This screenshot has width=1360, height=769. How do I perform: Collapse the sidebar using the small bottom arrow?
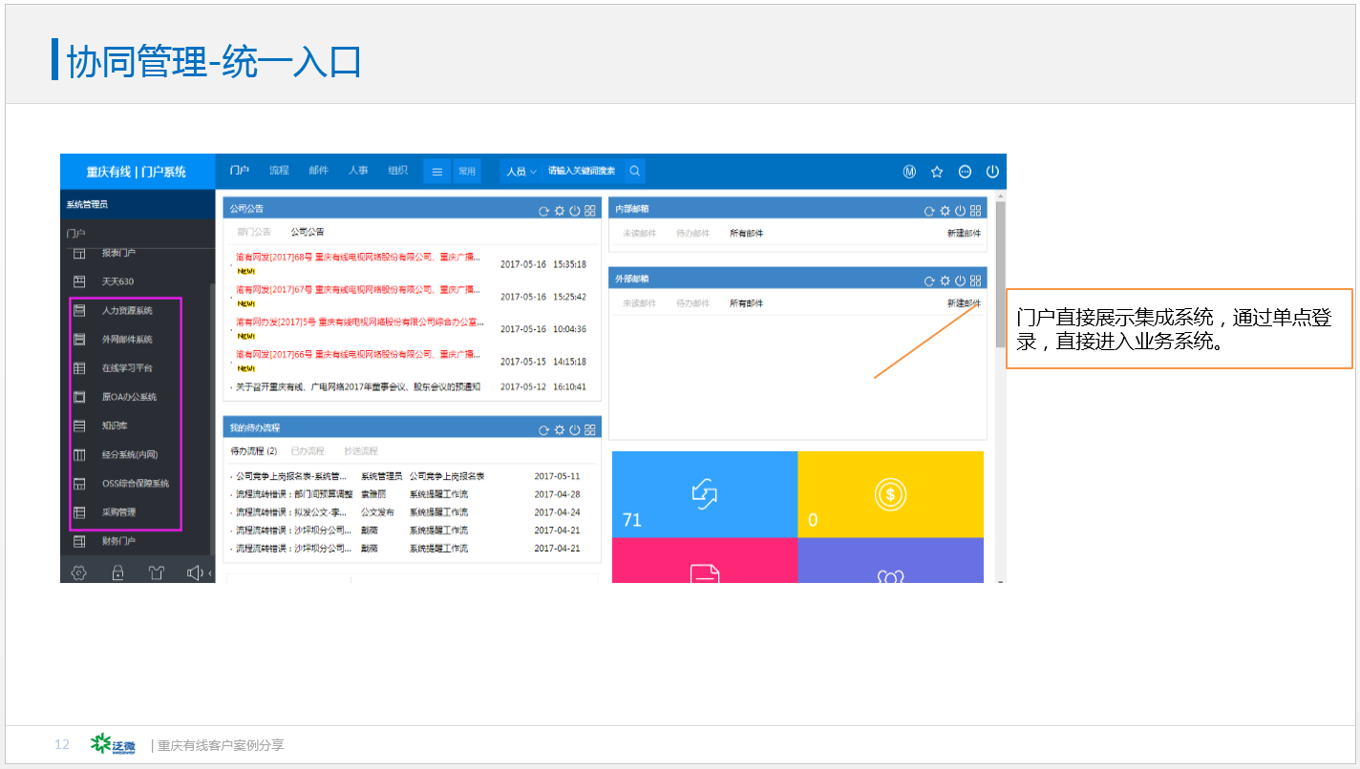[210, 573]
